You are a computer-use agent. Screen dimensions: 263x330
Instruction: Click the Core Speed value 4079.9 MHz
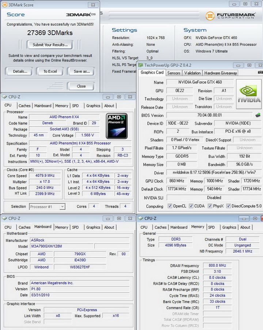point(45,175)
